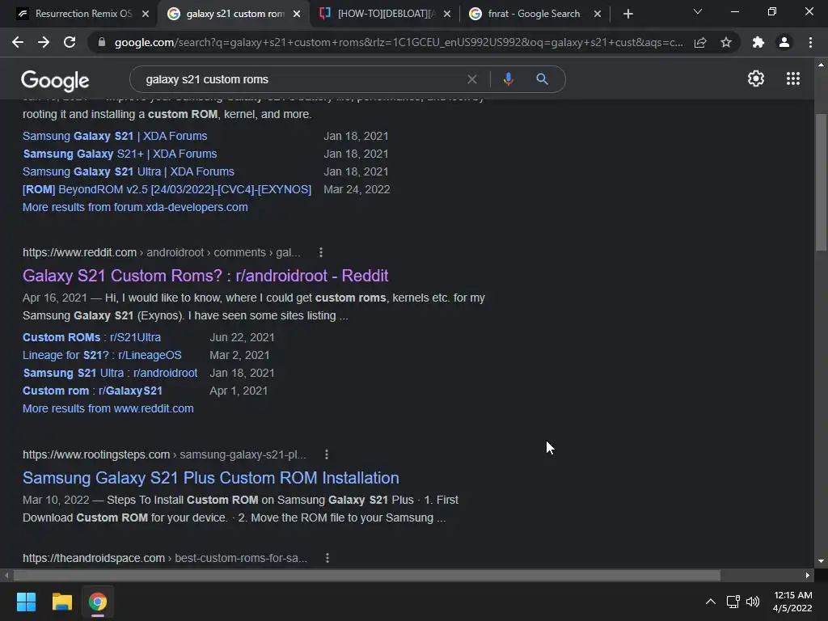This screenshot has height=621, width=828.
Task: Open a new browser tab
Action: coord(627,14)
